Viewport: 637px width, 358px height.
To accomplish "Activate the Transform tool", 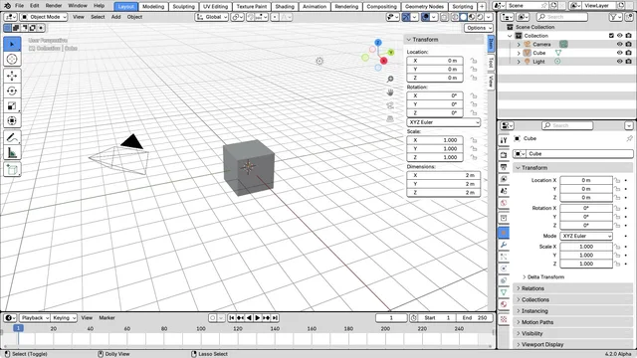I will pos(12,121).
